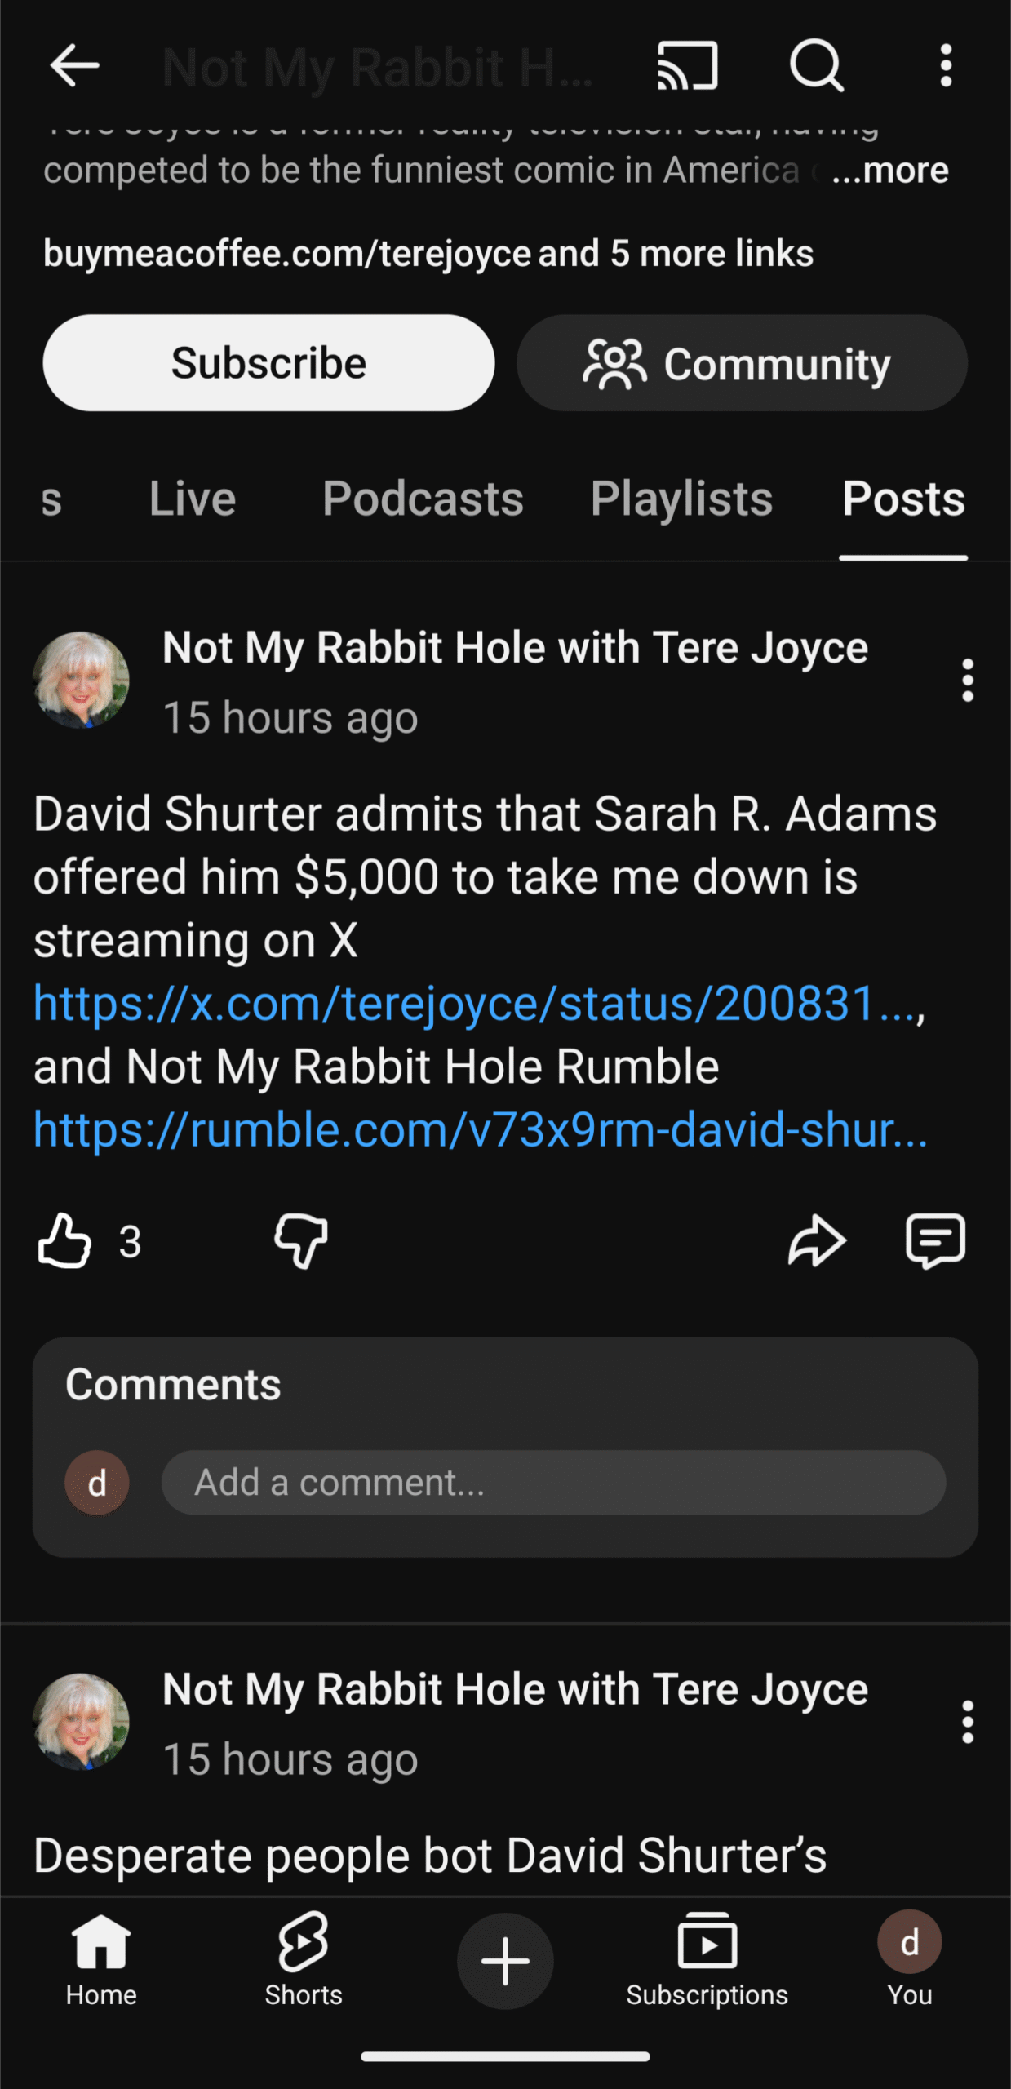
Task: Tap the Create plus button
Action: pyautogui.click(x=505, y=1961)
